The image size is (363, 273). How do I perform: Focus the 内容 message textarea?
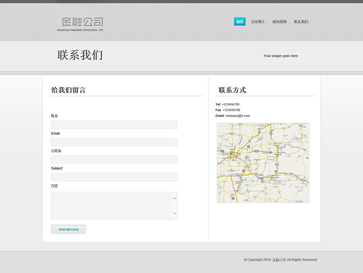112,206
